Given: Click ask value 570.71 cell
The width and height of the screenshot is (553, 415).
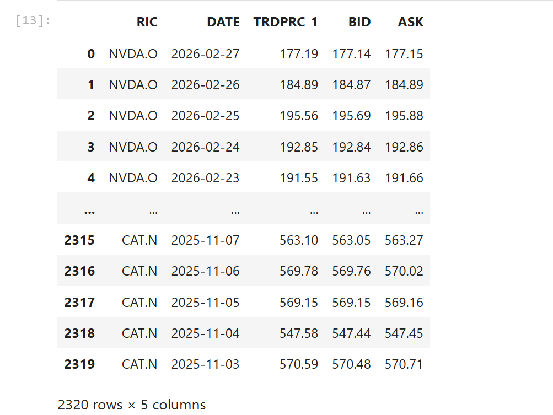Looking at the screenshot, I should coord(404,364).
